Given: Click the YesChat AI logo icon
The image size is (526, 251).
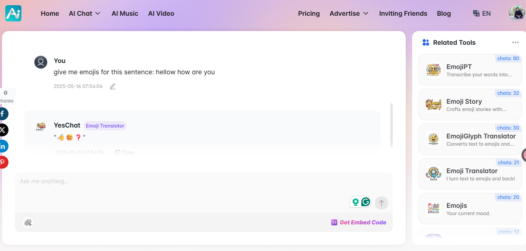Looking at the screenshot, I should coord(13,13).
